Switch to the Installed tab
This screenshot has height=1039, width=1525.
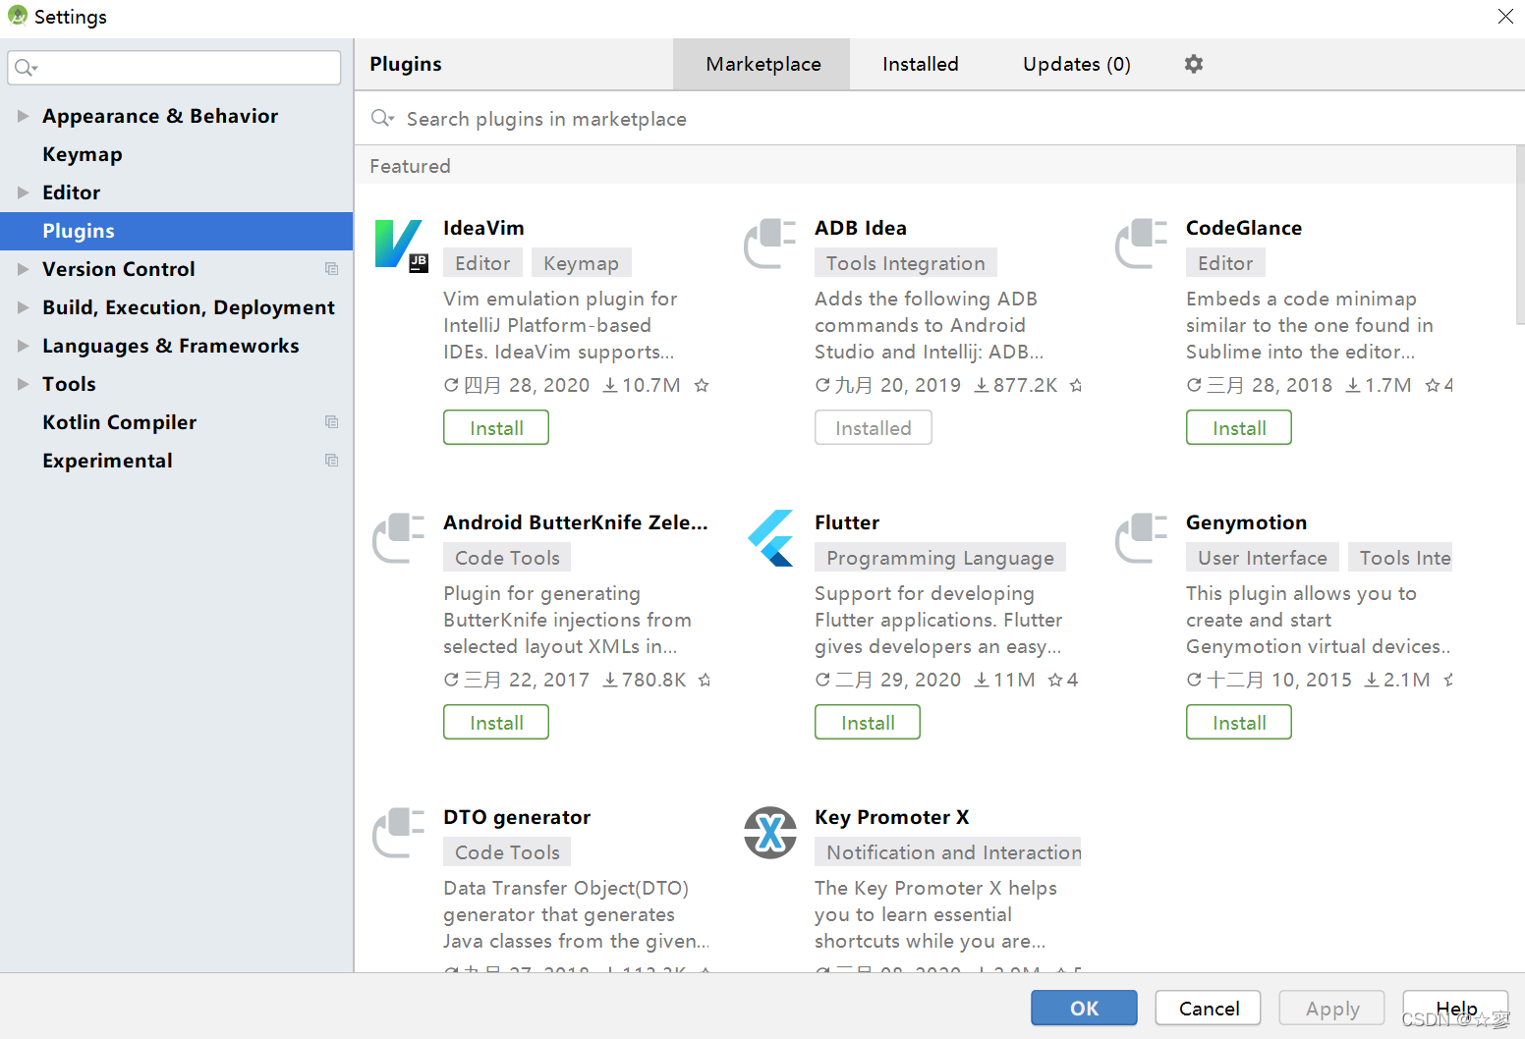click(920, 64)
